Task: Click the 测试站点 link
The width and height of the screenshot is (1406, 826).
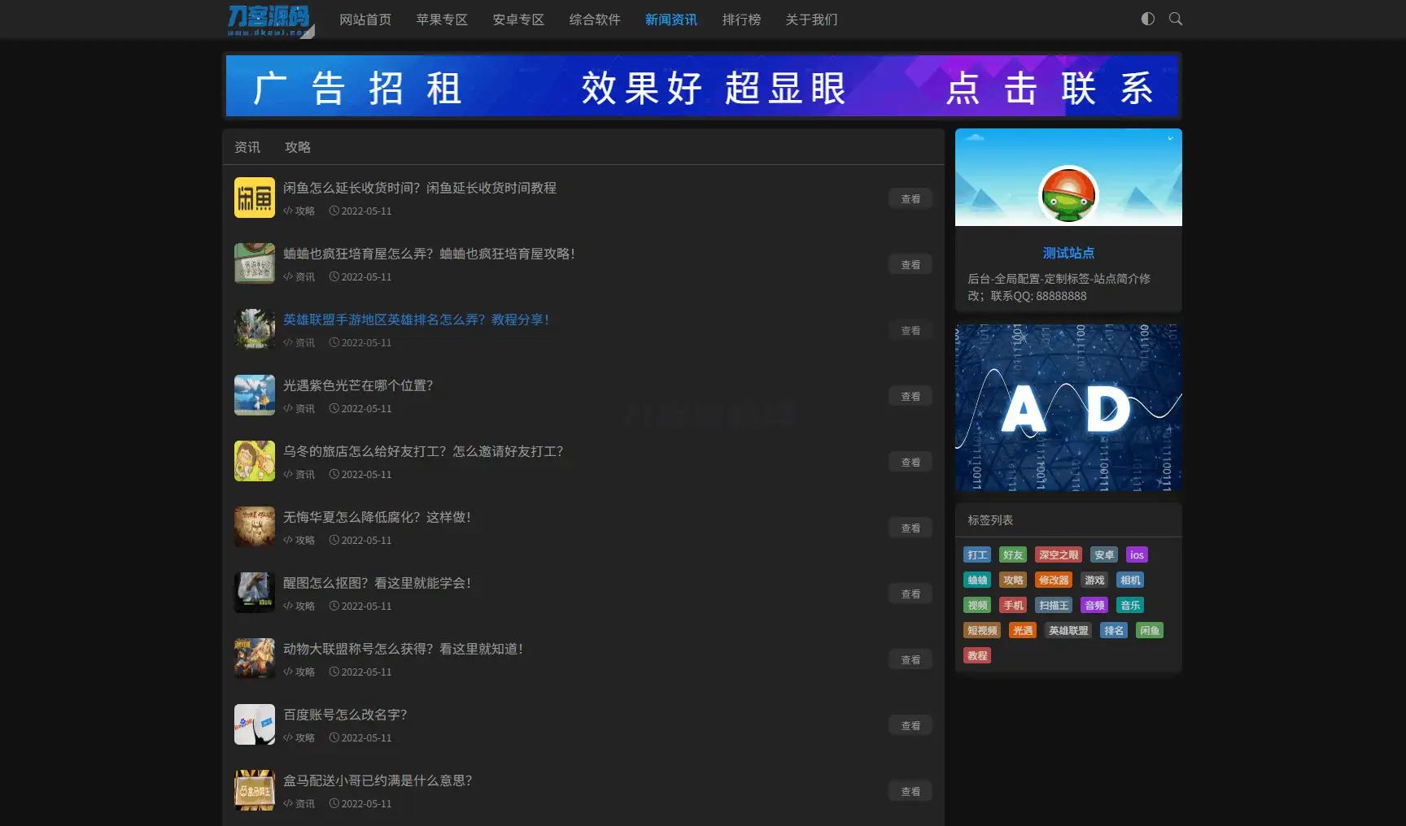Action: pyautogui.click(x=1068, y=253)
